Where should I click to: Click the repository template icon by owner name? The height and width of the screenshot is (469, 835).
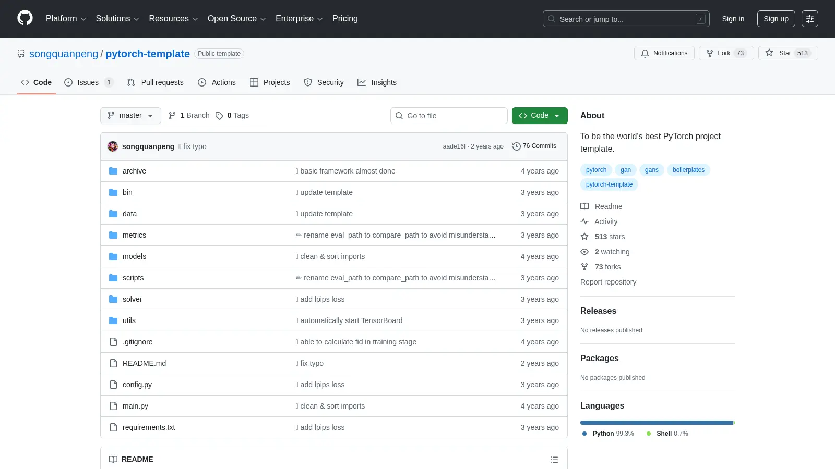[x=21, y=53]
